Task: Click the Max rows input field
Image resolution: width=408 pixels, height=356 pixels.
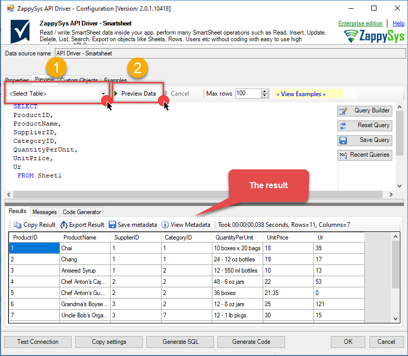Action: pos(248,93)
